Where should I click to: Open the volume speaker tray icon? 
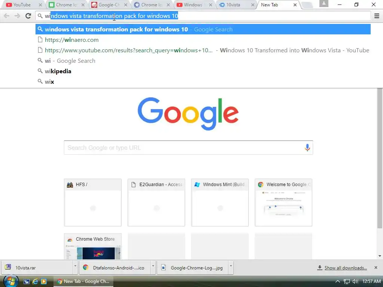click(x=355, y=281)
